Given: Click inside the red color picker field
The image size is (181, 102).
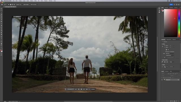Looking at the screenshot, I should (171, 23).
